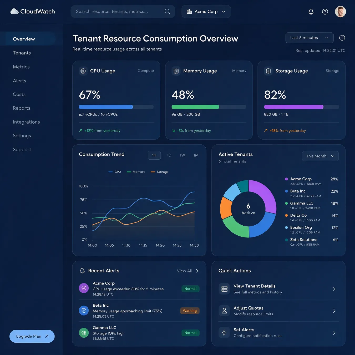Viewport: 355px width, 355px height.
Task: Click the search magnifier icon
Action: [x=167, y=11]
